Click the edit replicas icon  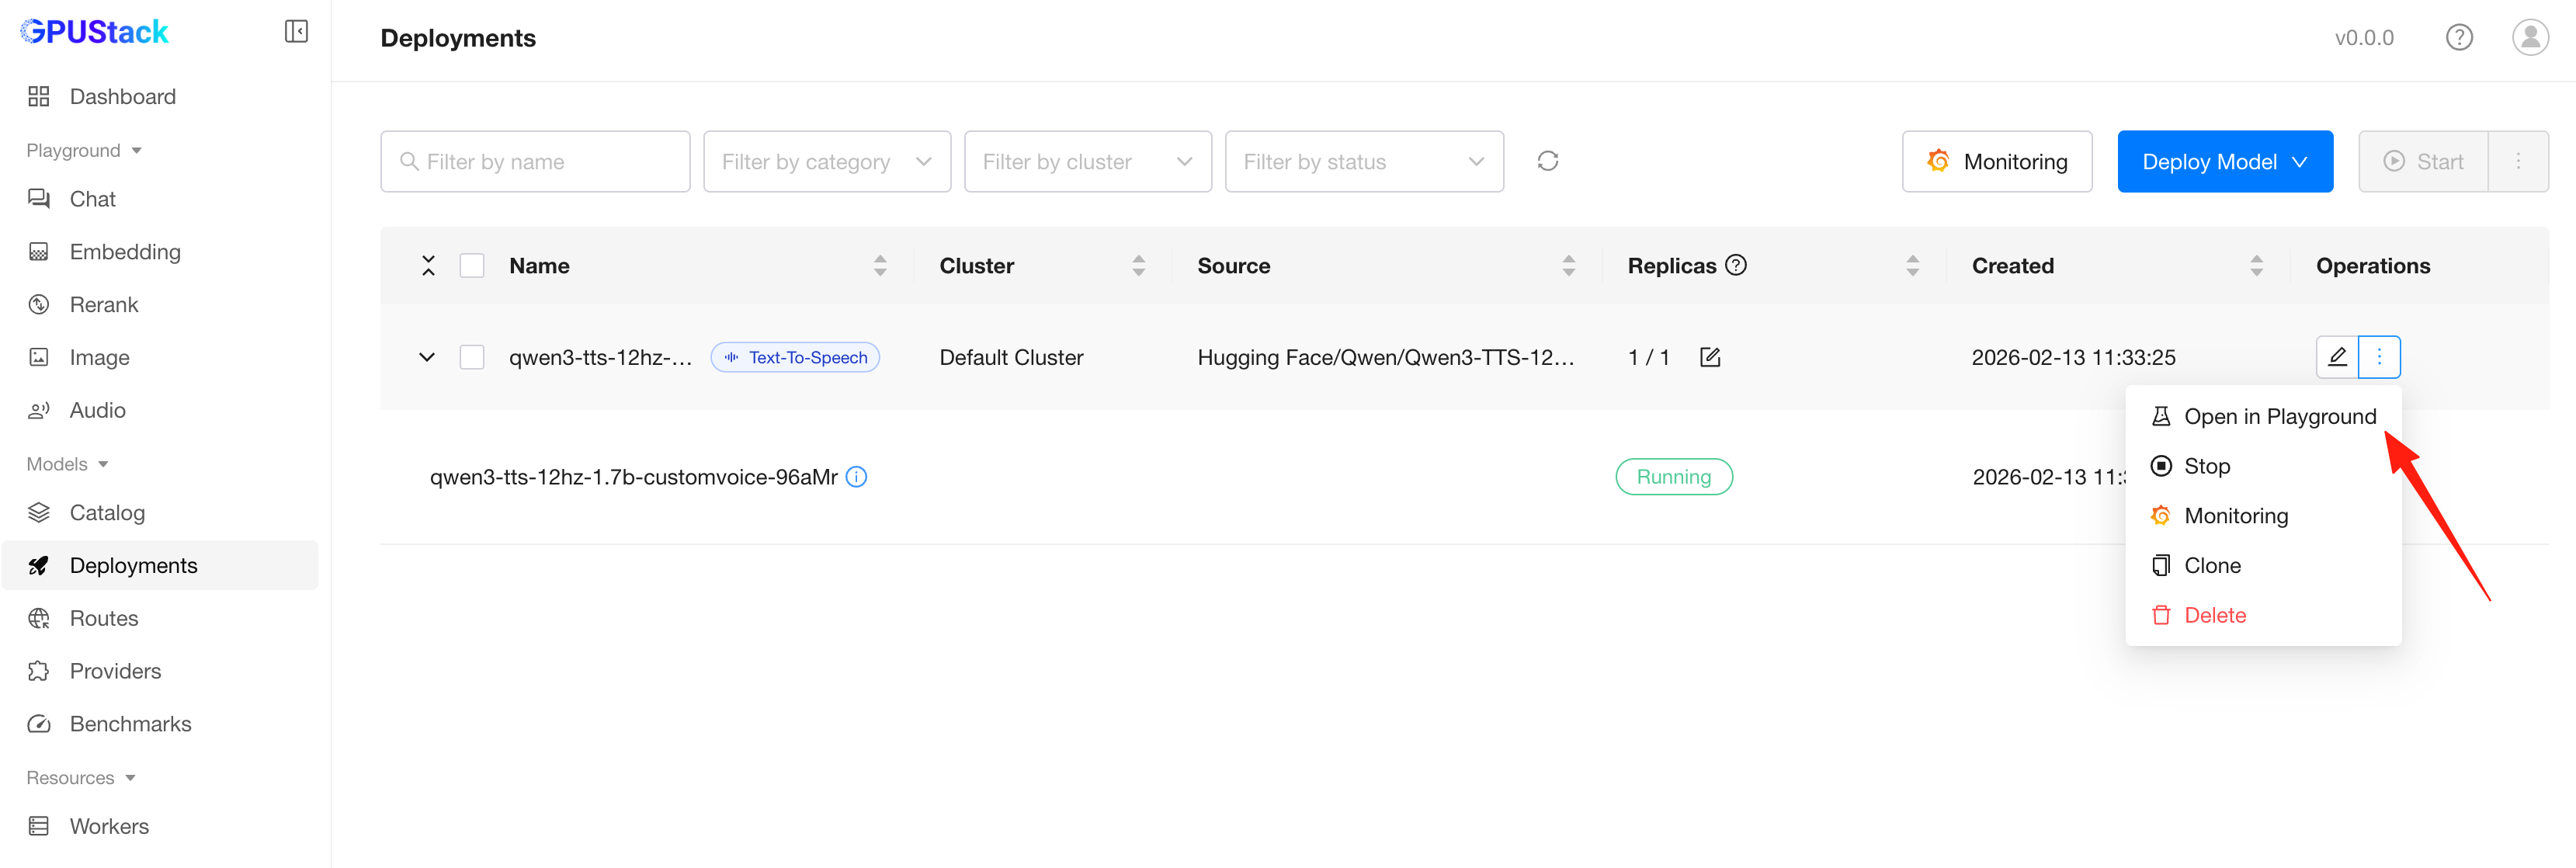coord(1710,357)
